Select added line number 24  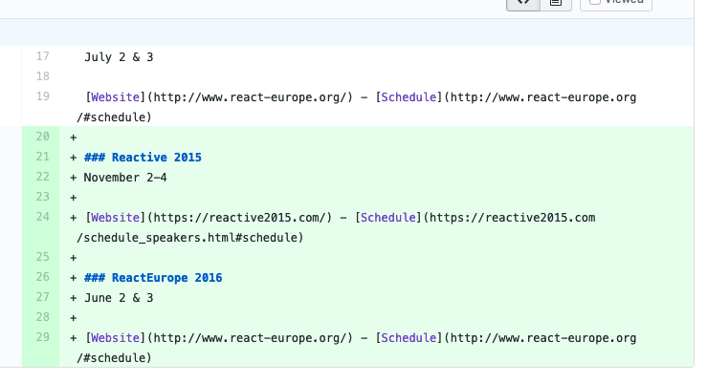point(42,217)
